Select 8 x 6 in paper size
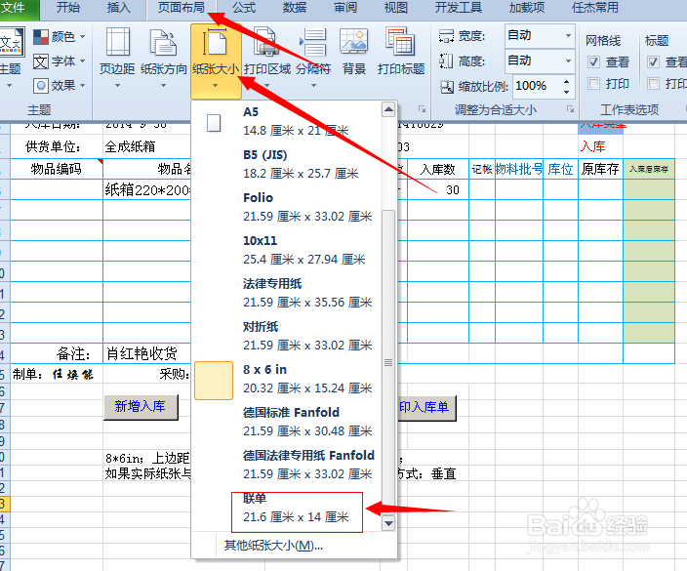Image resolution: width=687 pixels, height=571 pixels. coord(287,379)
